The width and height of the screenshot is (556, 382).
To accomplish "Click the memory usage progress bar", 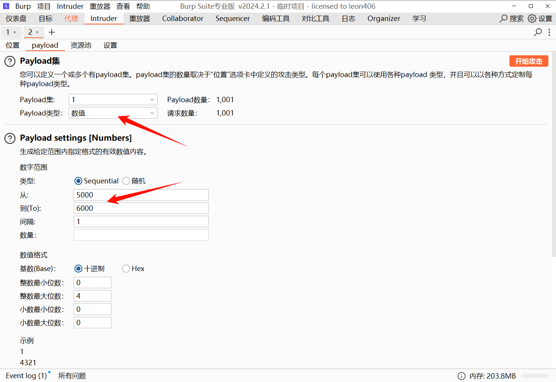I will [535, 376].
